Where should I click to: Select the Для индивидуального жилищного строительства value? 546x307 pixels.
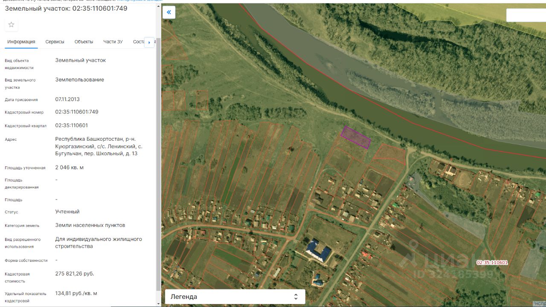pyautogui.click(x=99, y=243)
